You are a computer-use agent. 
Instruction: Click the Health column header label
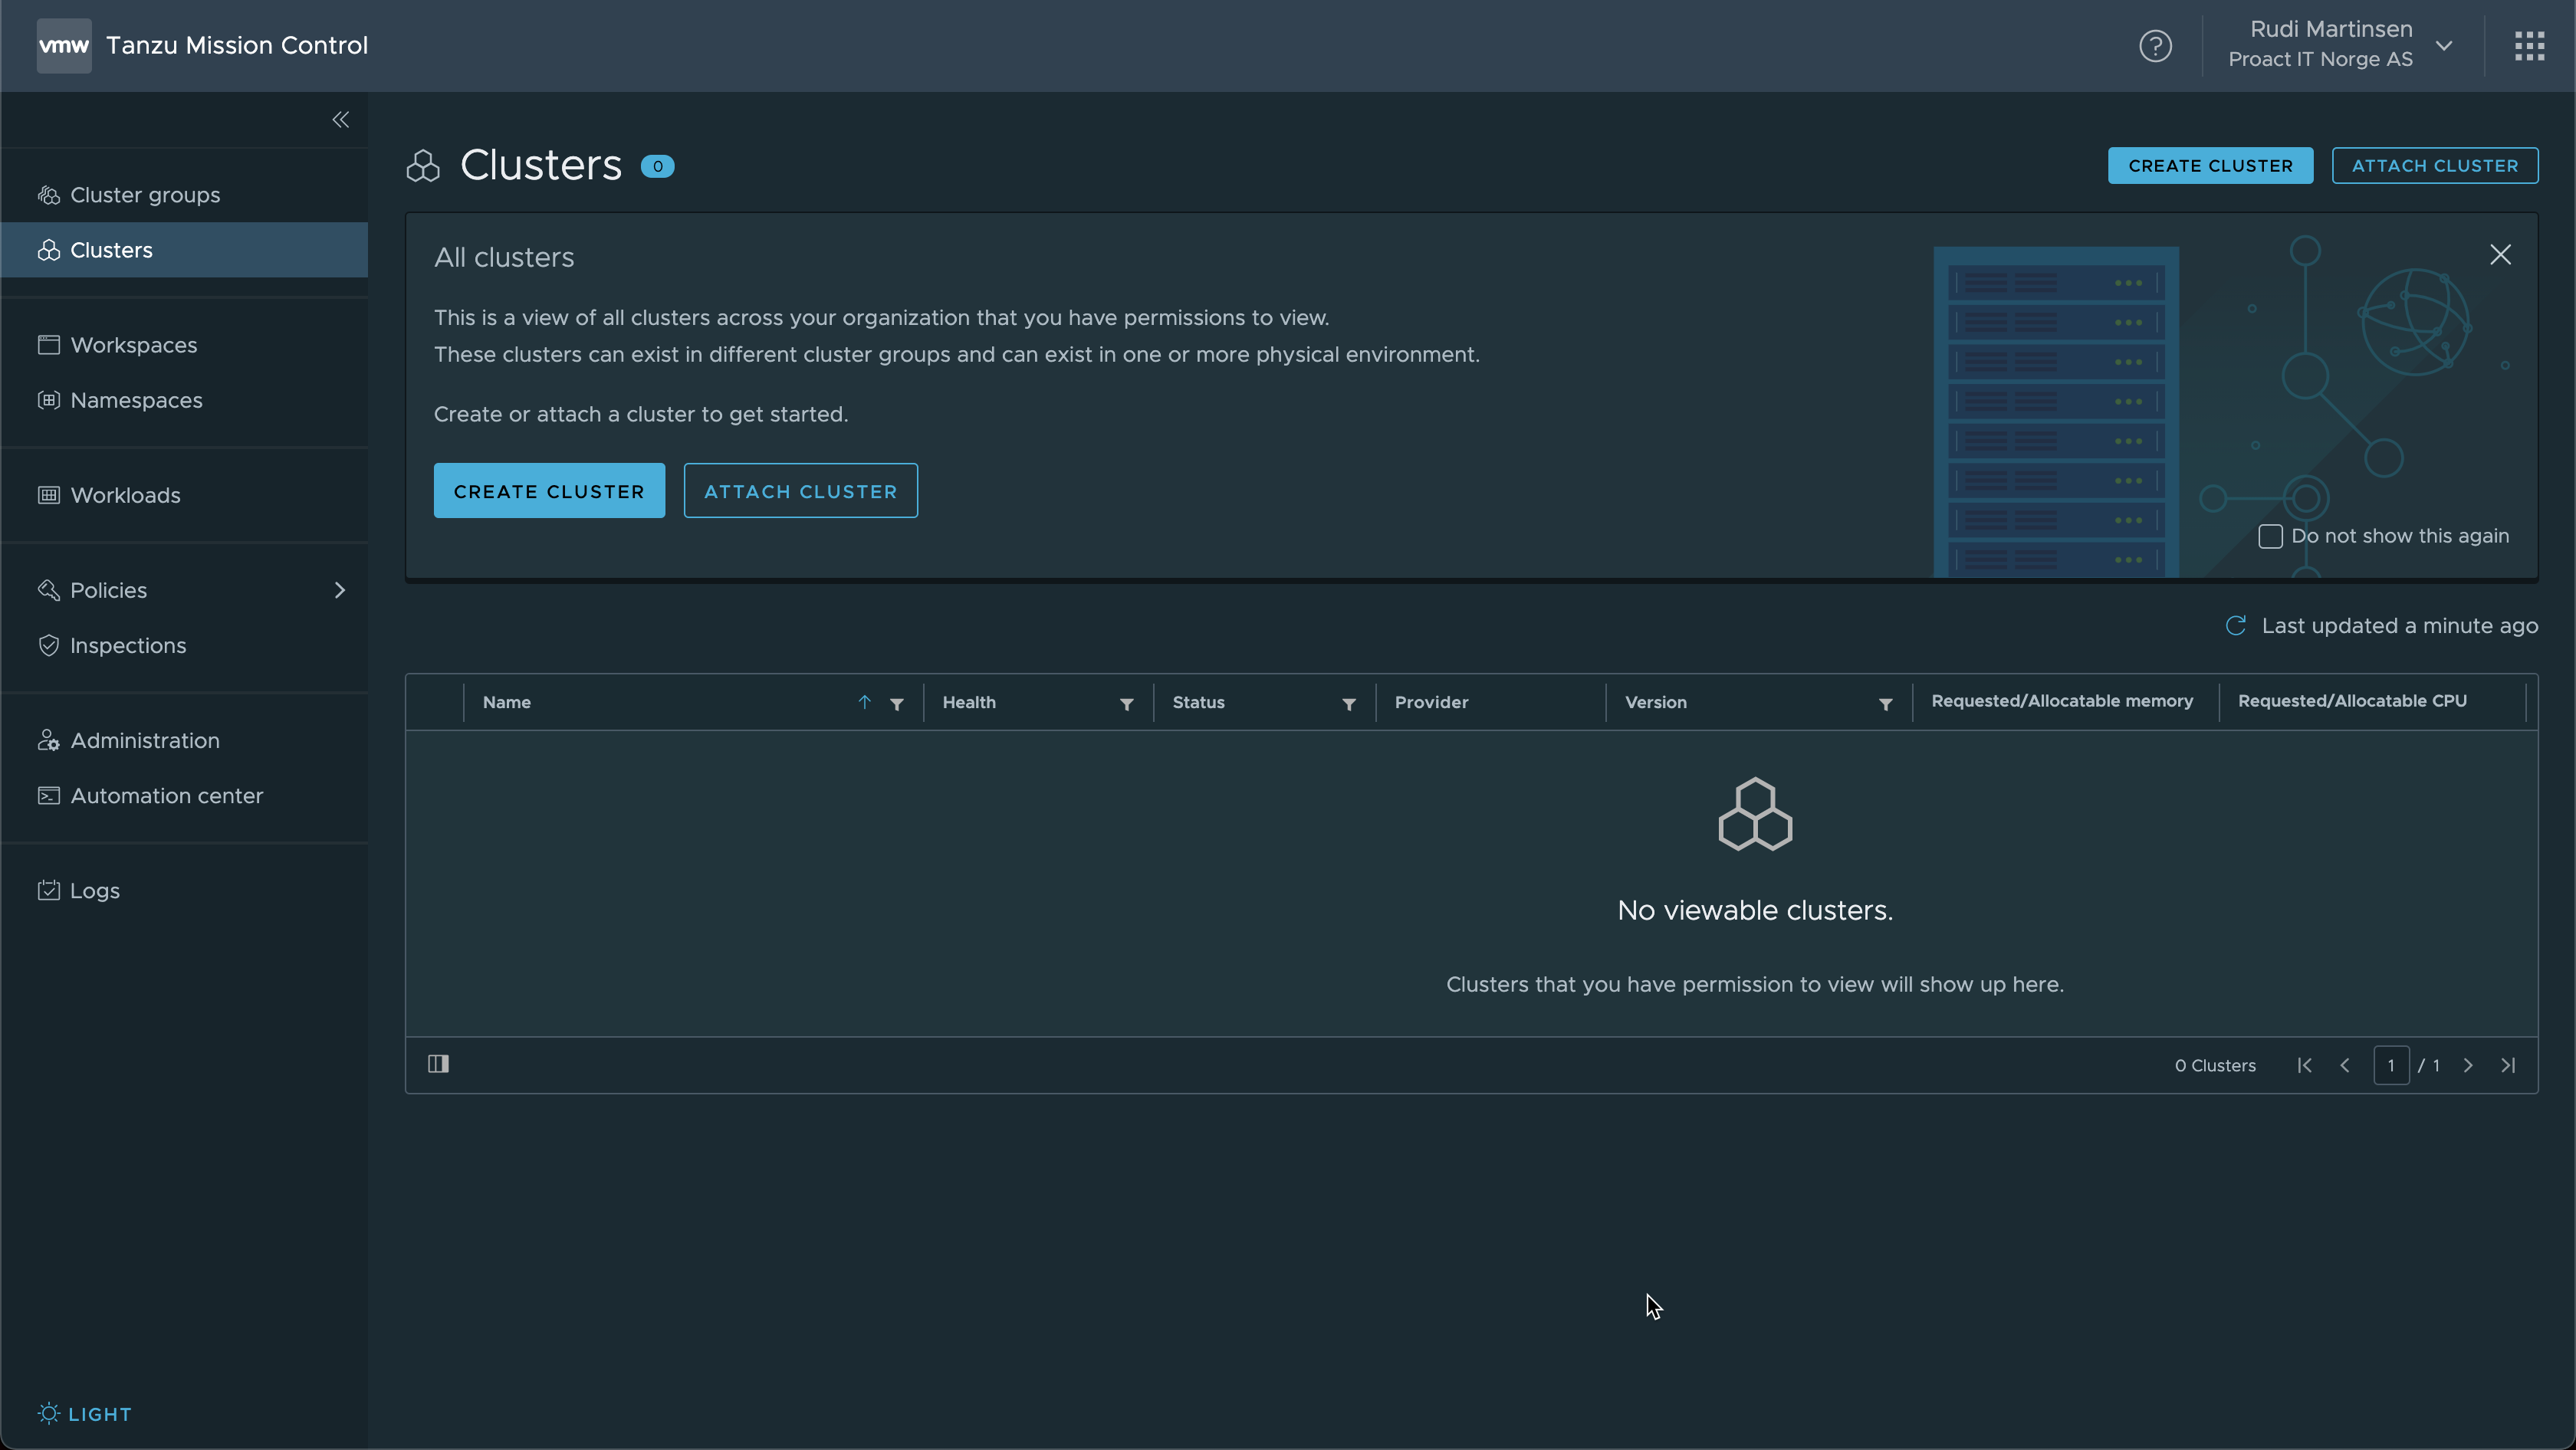[x=968, y=703]
